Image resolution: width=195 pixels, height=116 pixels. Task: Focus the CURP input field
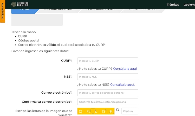coord(108,61)
